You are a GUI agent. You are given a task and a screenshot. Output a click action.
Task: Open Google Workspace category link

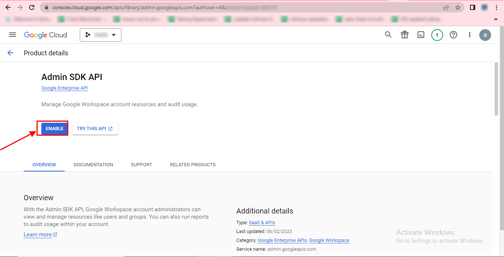pyautogui.click(x=329, y=240)
